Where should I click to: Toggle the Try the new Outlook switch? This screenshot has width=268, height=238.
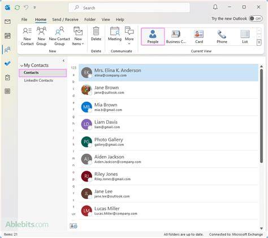click(256, 19)
